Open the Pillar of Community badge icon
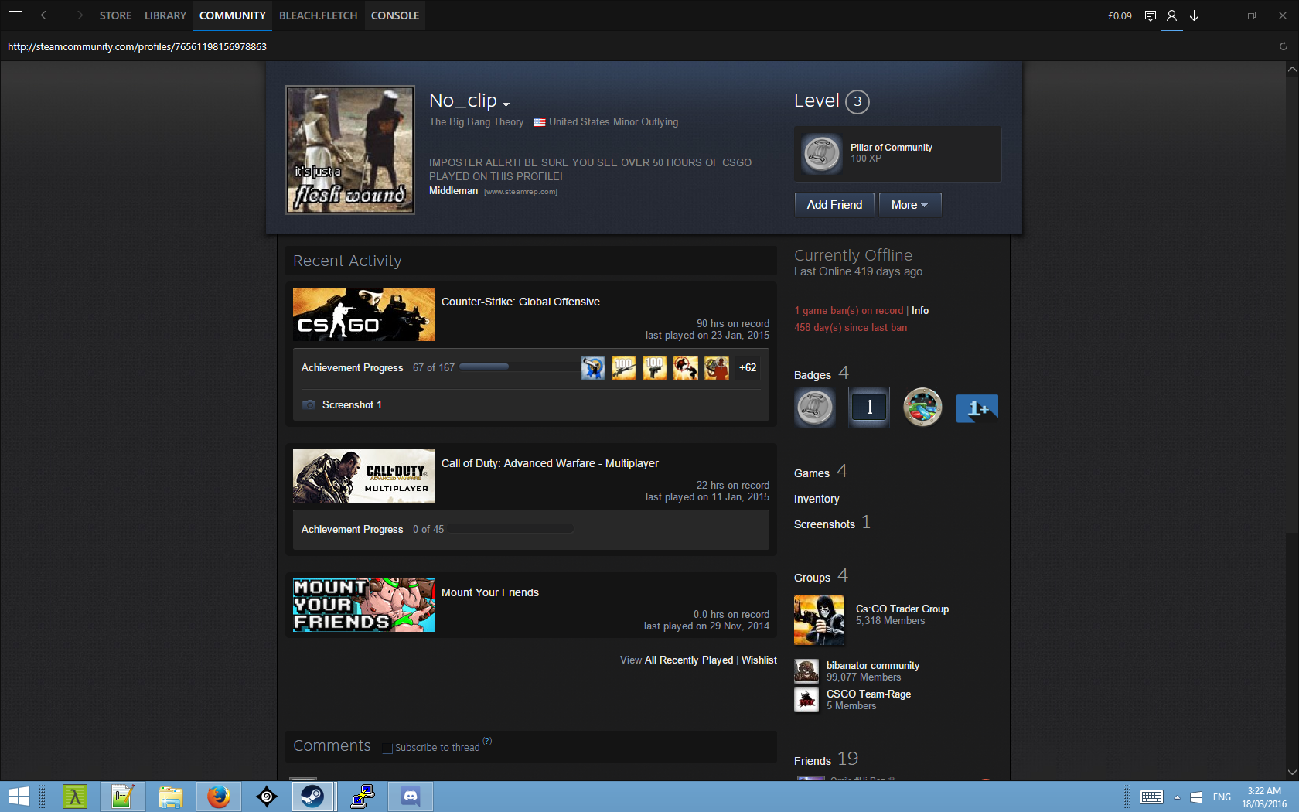Viewport: 1299px width, 812px height. point(821,154)
